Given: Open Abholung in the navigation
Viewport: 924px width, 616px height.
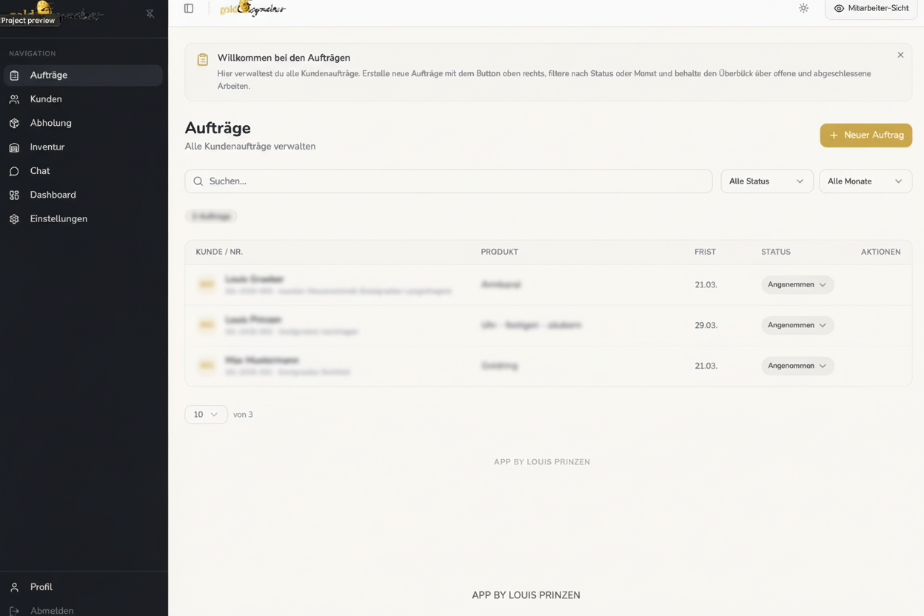Looking at the screenshot, I should 50,123.
